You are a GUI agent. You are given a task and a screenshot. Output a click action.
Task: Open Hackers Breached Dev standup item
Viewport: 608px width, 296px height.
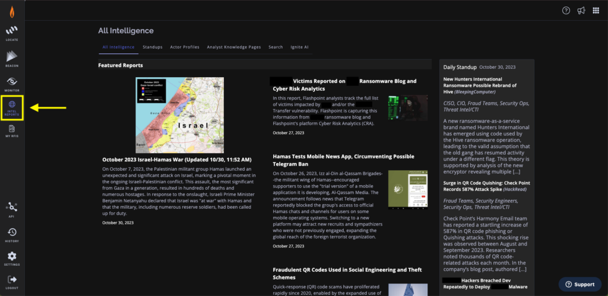(x=485, y=284)
